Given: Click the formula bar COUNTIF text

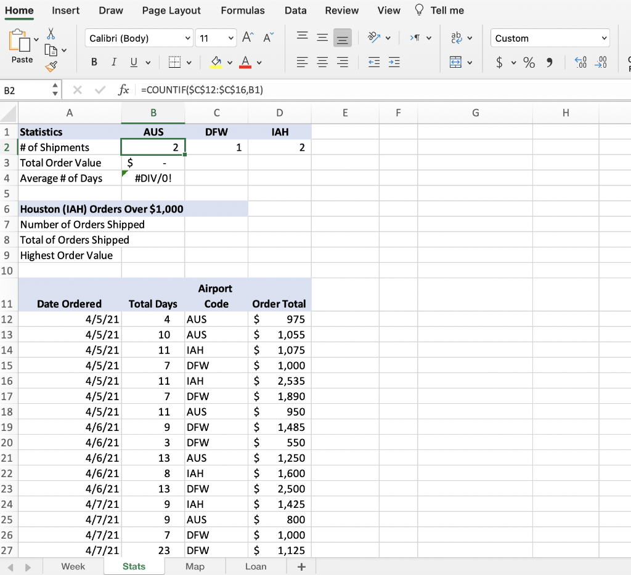Looking at the screenshot, I should click(x=202, y=90).
